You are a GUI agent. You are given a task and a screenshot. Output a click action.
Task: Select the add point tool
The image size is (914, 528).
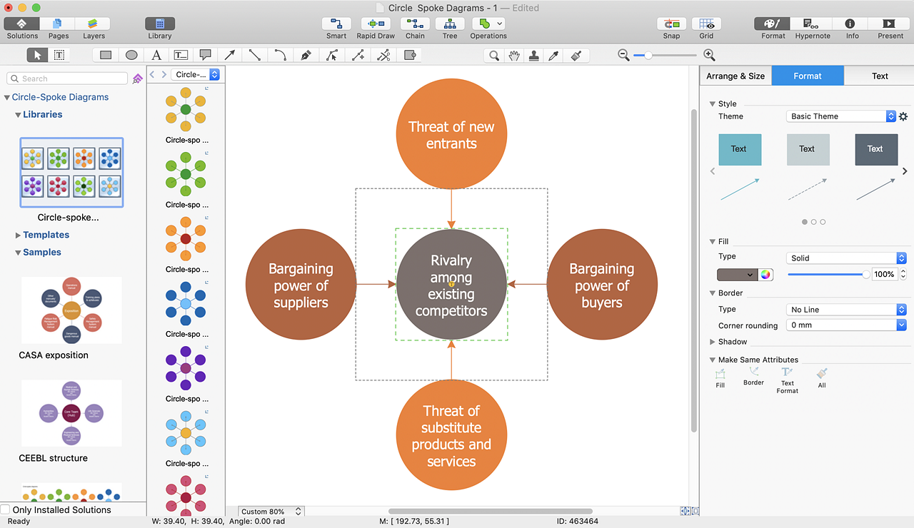(358, 55)
